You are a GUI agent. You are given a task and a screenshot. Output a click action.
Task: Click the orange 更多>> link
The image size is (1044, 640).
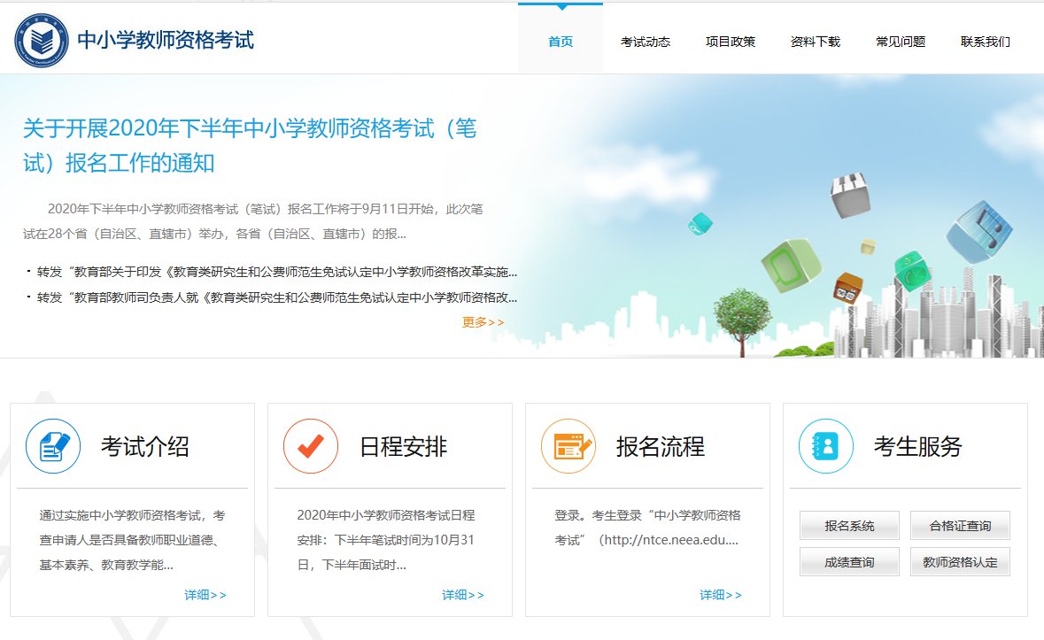click(x=483, y=322)
